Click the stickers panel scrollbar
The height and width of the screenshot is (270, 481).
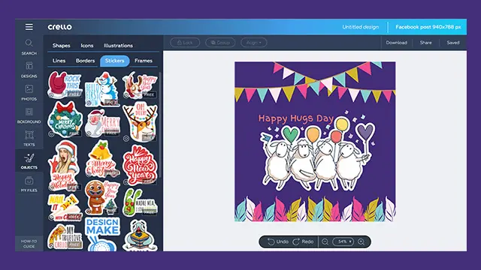160,125
